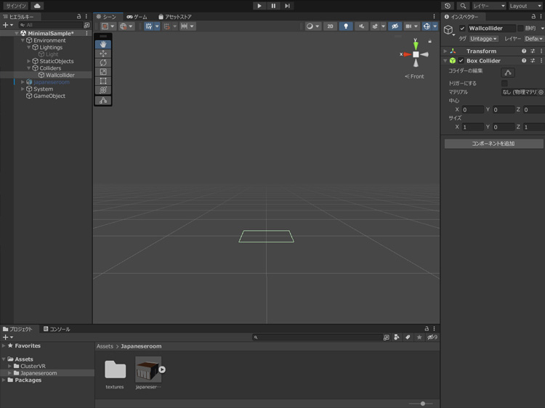Image resolution: width=545 pixels, height=408 pixels.
Task: Toggle 2D view mode
Action: (330, 26)
